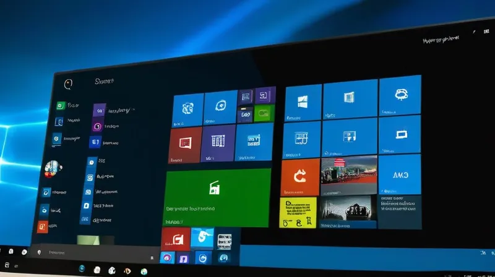Image resolution: width=495 pixels, height=277 pixels.
Task: Open the blue tile with Windows logo
Action: click(x=303, y=103)
